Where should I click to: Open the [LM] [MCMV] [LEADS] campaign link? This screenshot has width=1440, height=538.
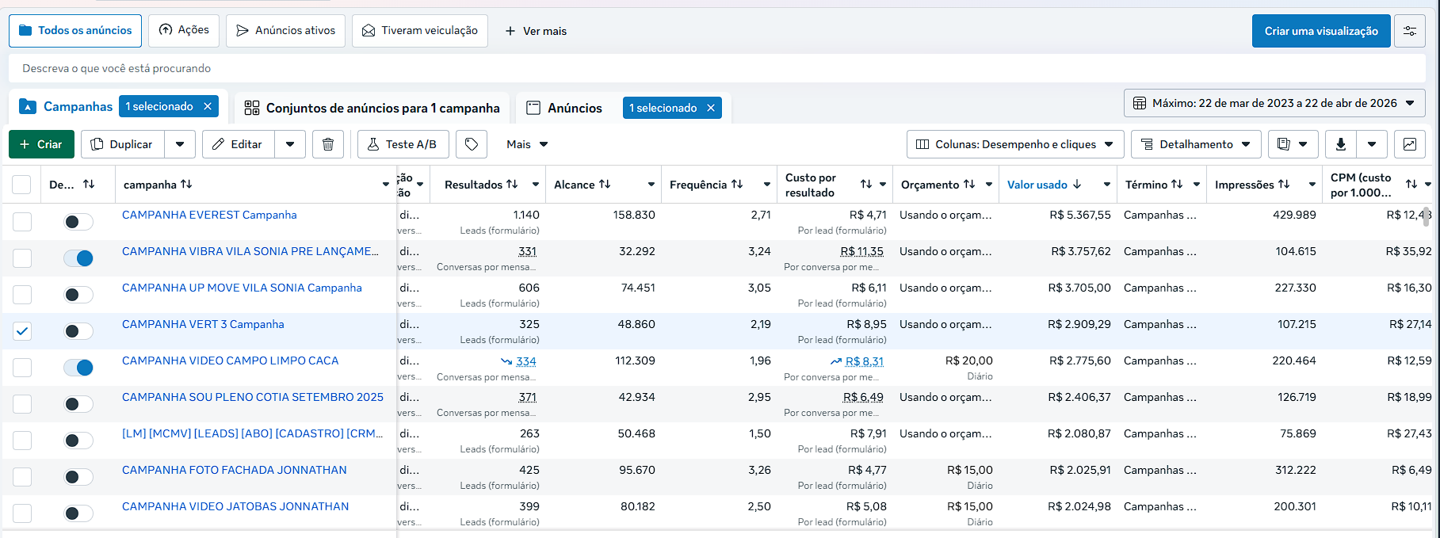click(253, 433)
